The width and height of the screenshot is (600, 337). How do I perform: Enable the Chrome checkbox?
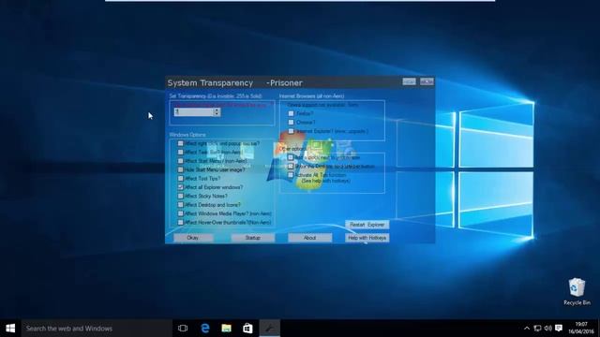click(x=291, y=123)
